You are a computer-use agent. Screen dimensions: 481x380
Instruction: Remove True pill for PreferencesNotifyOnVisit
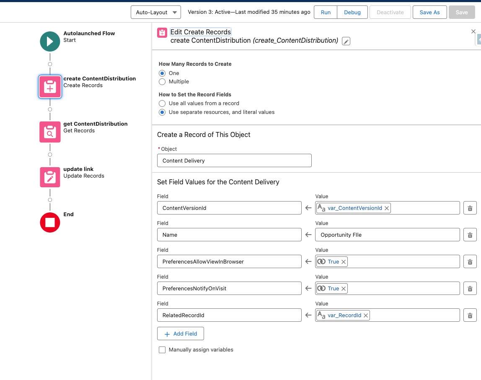(344, 289)
